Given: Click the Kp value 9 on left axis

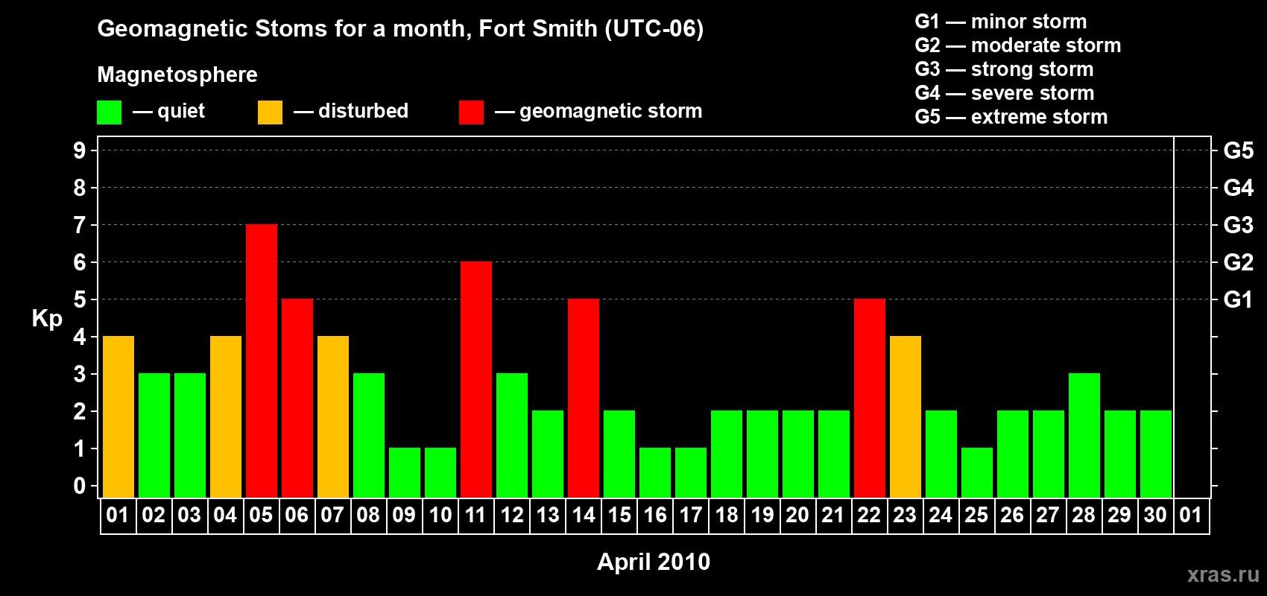Looking at the screenshot, I should pyautogui.click(x=80, y=150).
